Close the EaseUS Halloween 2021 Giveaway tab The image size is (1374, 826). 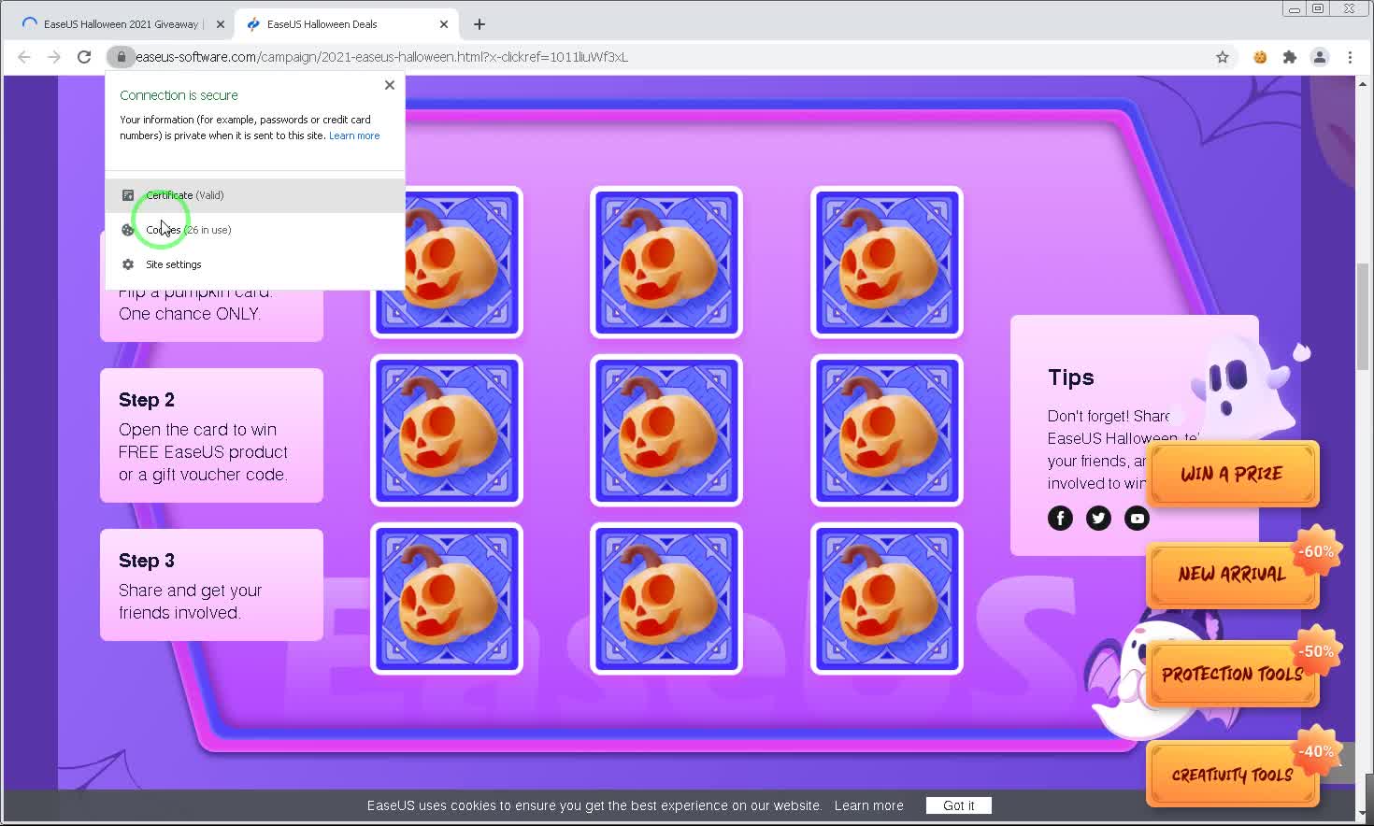point(221,24)
